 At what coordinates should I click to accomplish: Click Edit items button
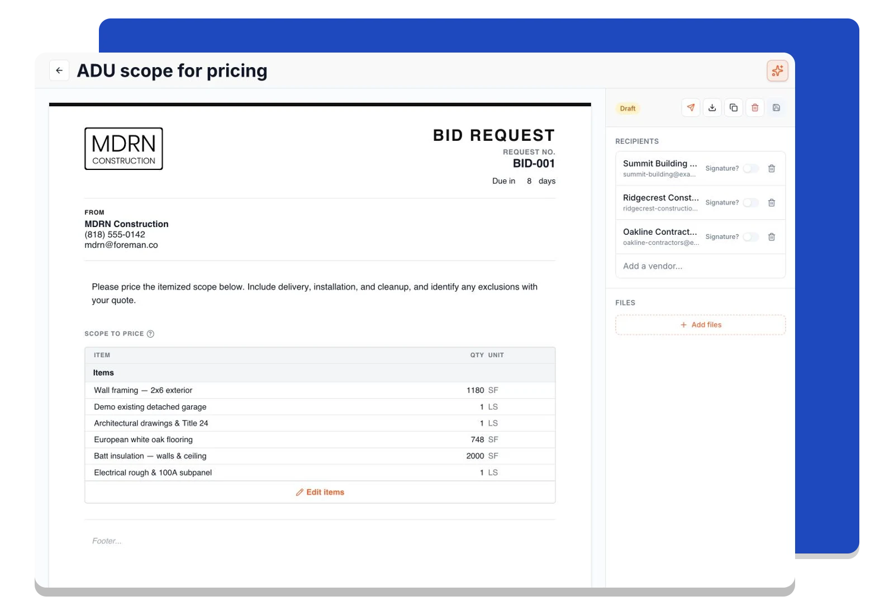click(x=320, y=492)
